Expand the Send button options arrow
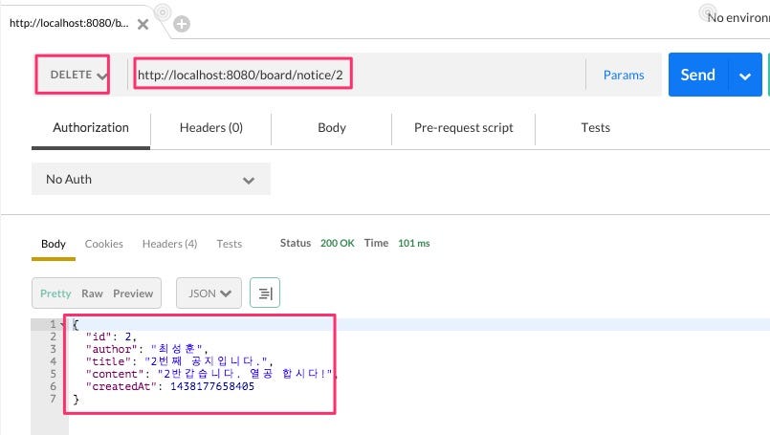 [x=745, y=76]
